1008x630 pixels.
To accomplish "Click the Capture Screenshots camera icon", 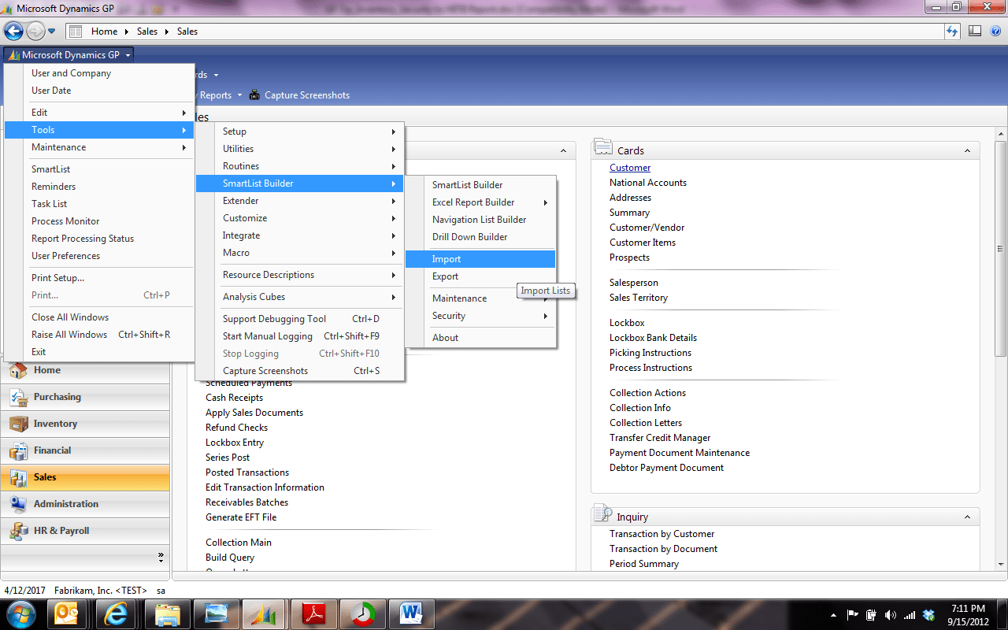I will pos(254,95).
